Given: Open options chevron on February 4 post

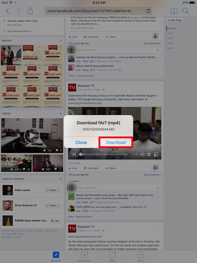Looking at the screenshot, I should click(x=160, y=226).
